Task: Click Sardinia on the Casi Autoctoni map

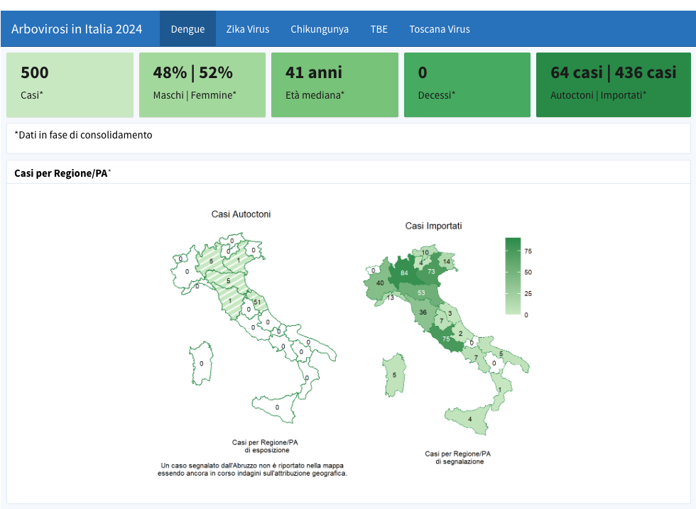Action: (202, 363)
